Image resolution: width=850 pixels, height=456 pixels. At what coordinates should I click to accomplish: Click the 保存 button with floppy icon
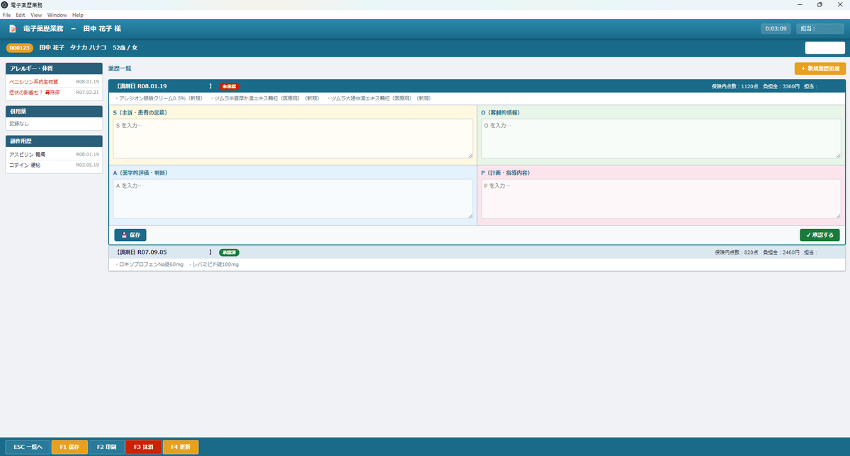130,235
